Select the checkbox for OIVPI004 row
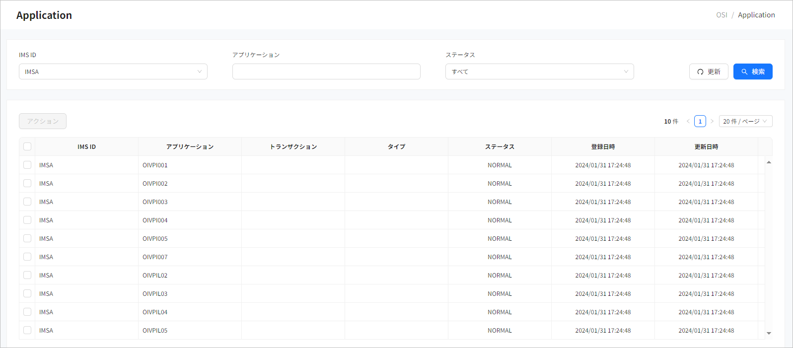This screenshot has height=348, width=793. (27, 220)
